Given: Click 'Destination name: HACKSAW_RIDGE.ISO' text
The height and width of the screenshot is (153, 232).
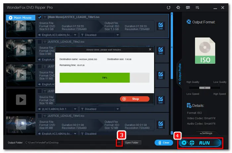Looking at the screenshot, I should coord(78,59).
